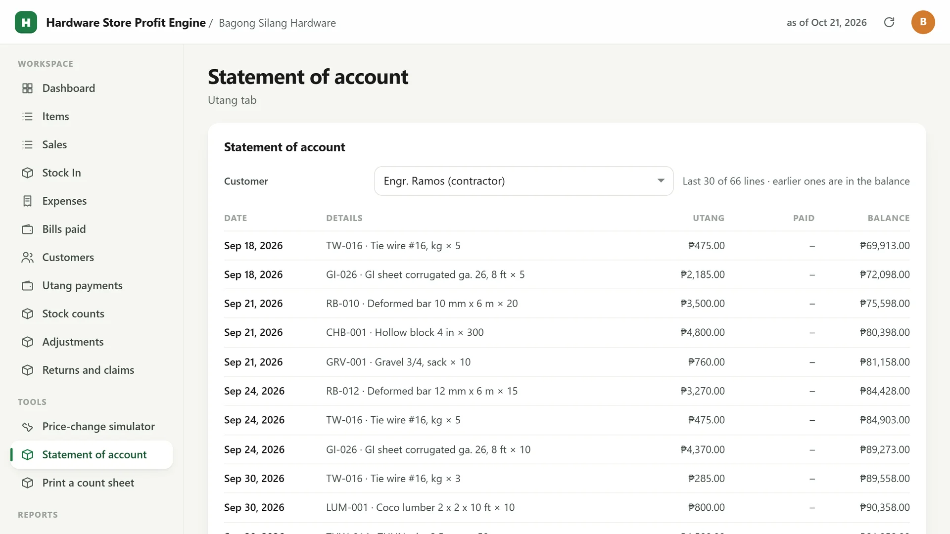Go to Dashboard in sidebar
The width and height of the screenshot is (950, 534).
tap(92, 88)
